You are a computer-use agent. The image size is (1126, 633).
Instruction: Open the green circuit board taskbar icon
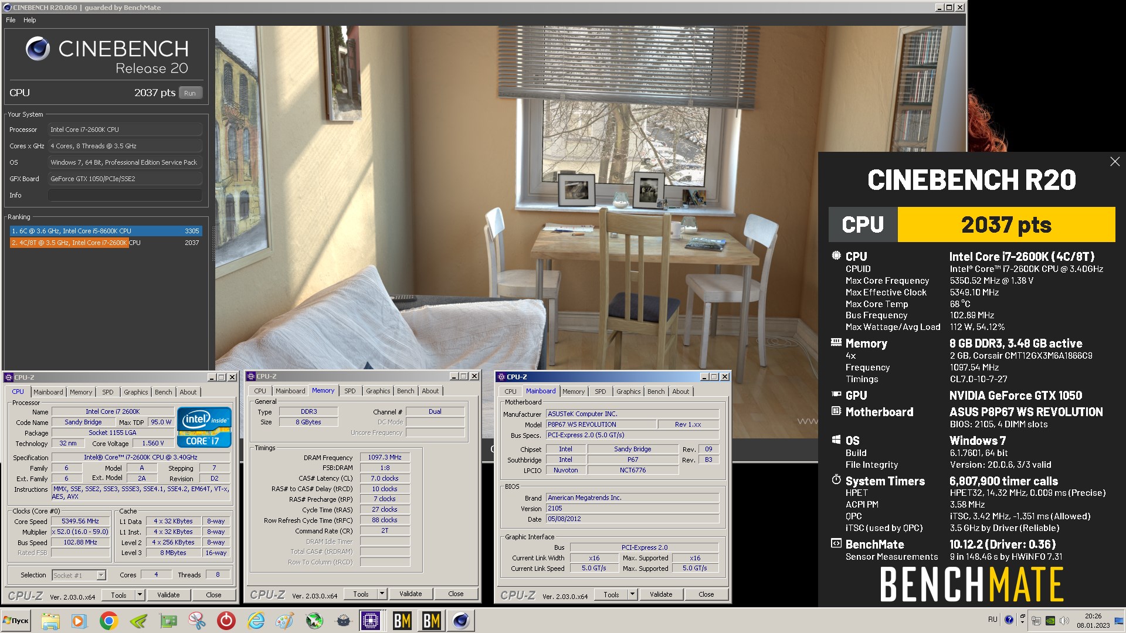pos(168,621)
